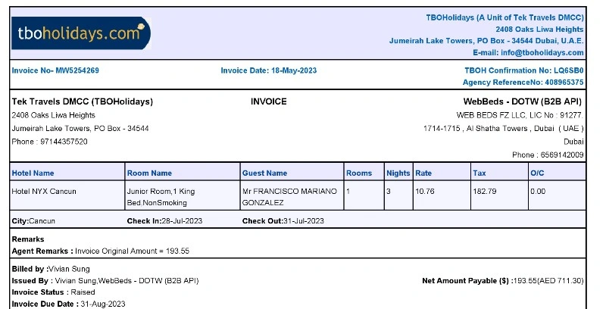Click the Tek Travels DMCC (TBOHolidays) heading
Viewport: 606px width, 309px height.
[x=83, y=101]
